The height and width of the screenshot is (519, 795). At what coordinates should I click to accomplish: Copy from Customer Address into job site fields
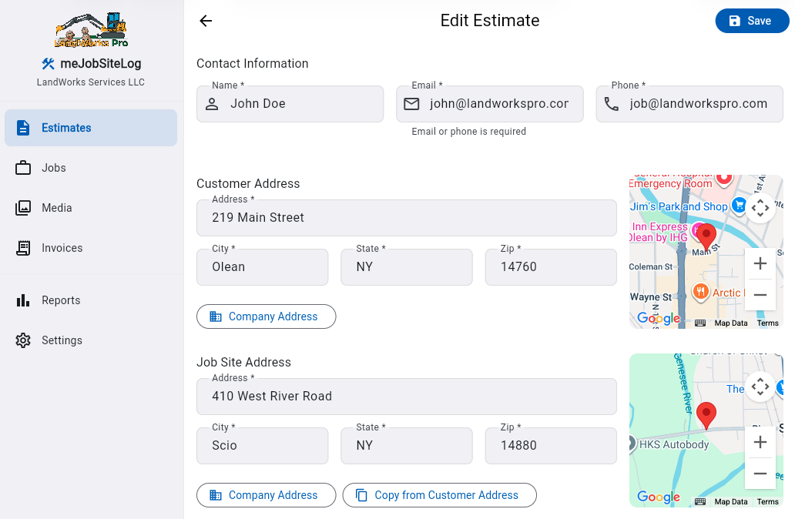pos(439,495)
